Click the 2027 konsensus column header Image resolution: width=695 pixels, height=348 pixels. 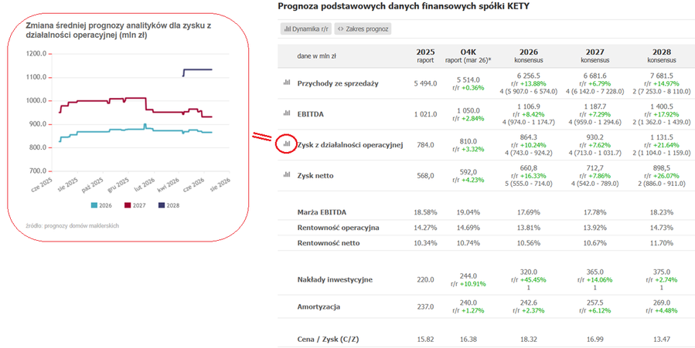(x=594, y=56)
